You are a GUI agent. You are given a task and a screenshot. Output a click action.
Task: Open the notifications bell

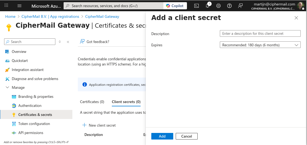[x=207, y=6]
